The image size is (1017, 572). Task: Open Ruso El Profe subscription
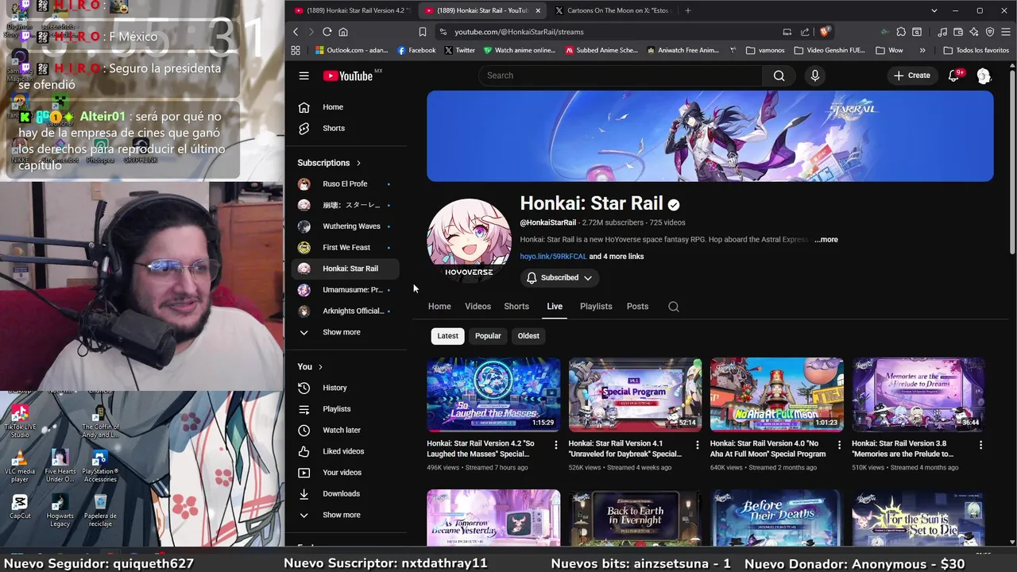[346, 184]
